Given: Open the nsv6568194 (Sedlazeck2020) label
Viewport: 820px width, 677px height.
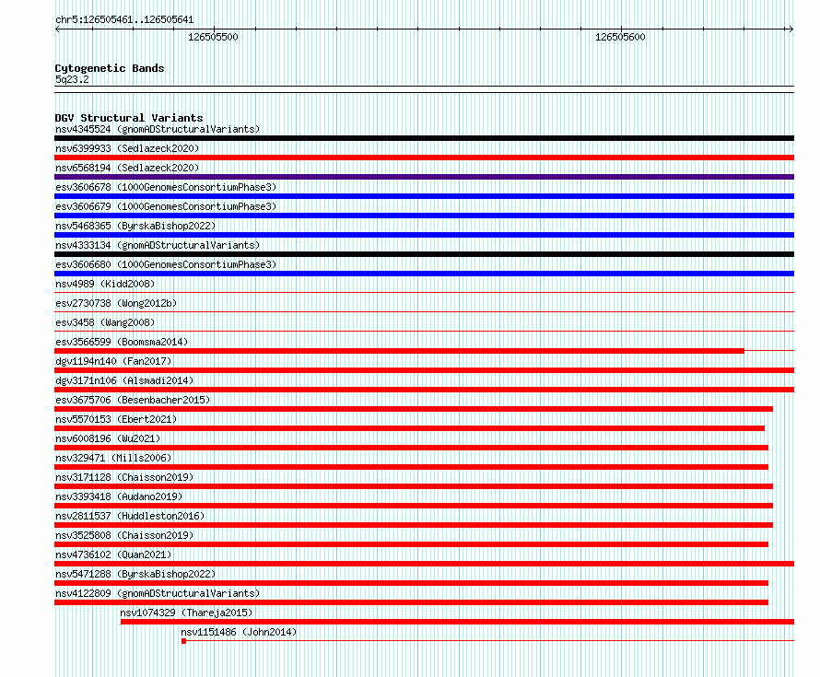Looking at the screenshot, I should coord(127,168).
